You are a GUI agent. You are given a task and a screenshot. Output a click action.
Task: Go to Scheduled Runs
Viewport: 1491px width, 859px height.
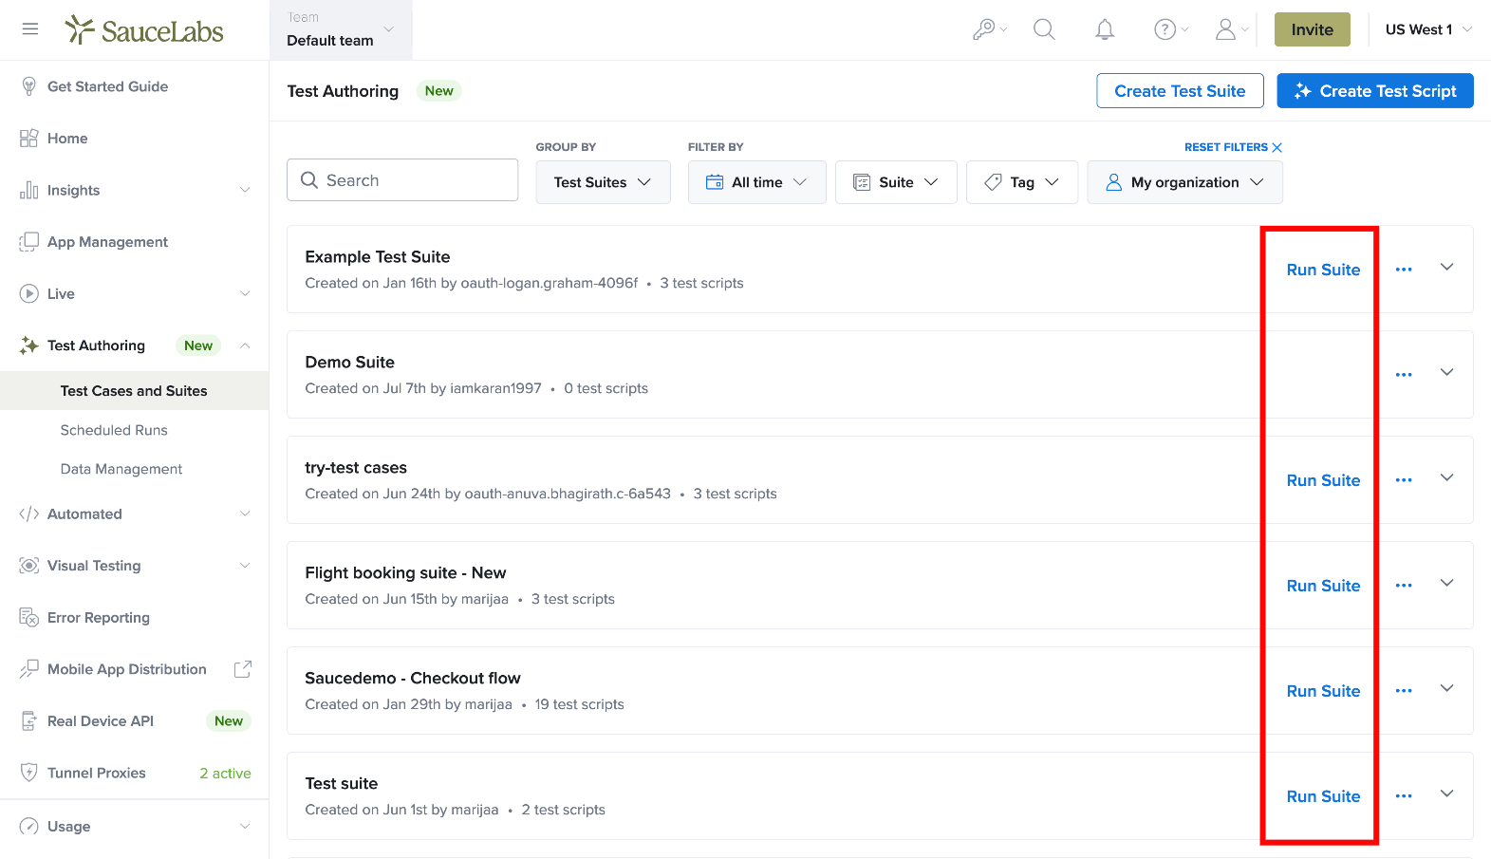click(x=114, y=430)
